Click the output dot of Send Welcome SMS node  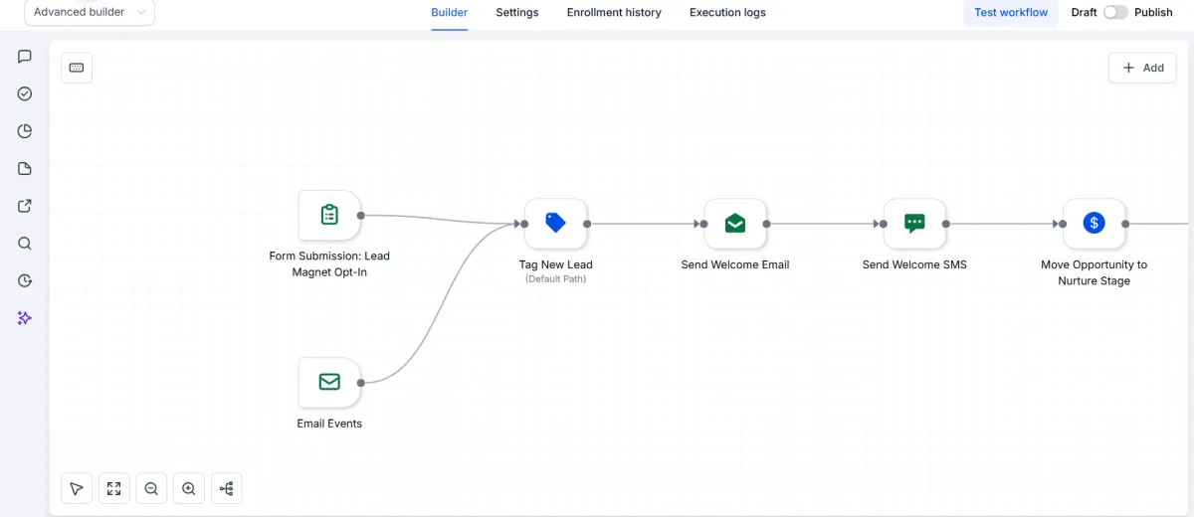pos(946,224)
